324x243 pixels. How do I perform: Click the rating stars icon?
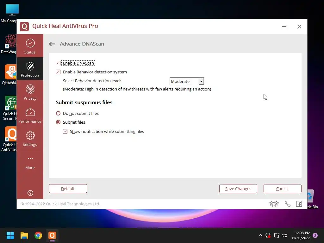[274, 204]
